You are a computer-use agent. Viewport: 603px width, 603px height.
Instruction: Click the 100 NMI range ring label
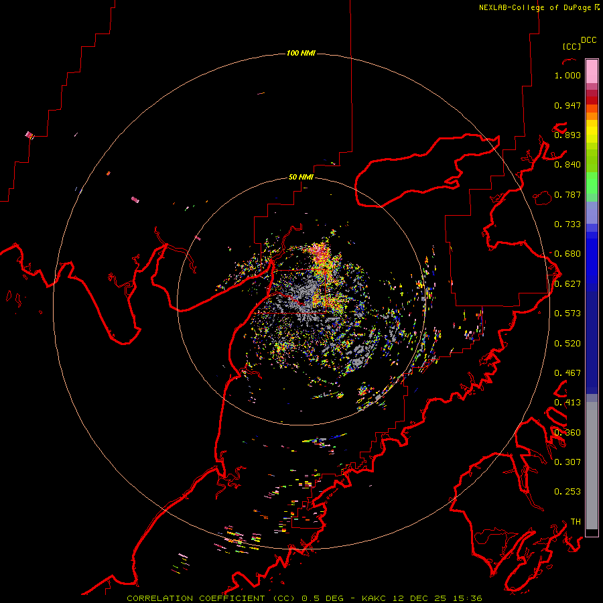click(301, 53)
